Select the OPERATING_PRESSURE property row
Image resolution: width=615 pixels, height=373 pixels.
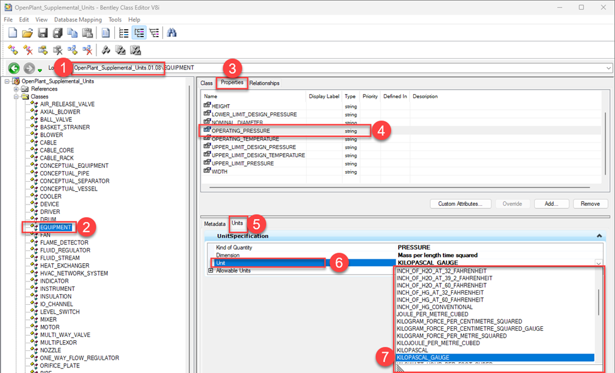tap(402, 131)
